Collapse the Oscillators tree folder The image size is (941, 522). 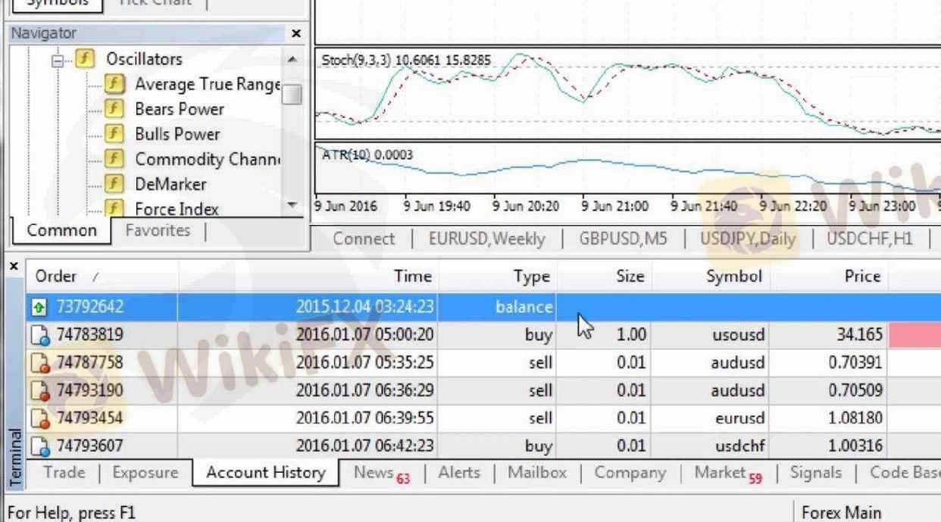(58, 61)
